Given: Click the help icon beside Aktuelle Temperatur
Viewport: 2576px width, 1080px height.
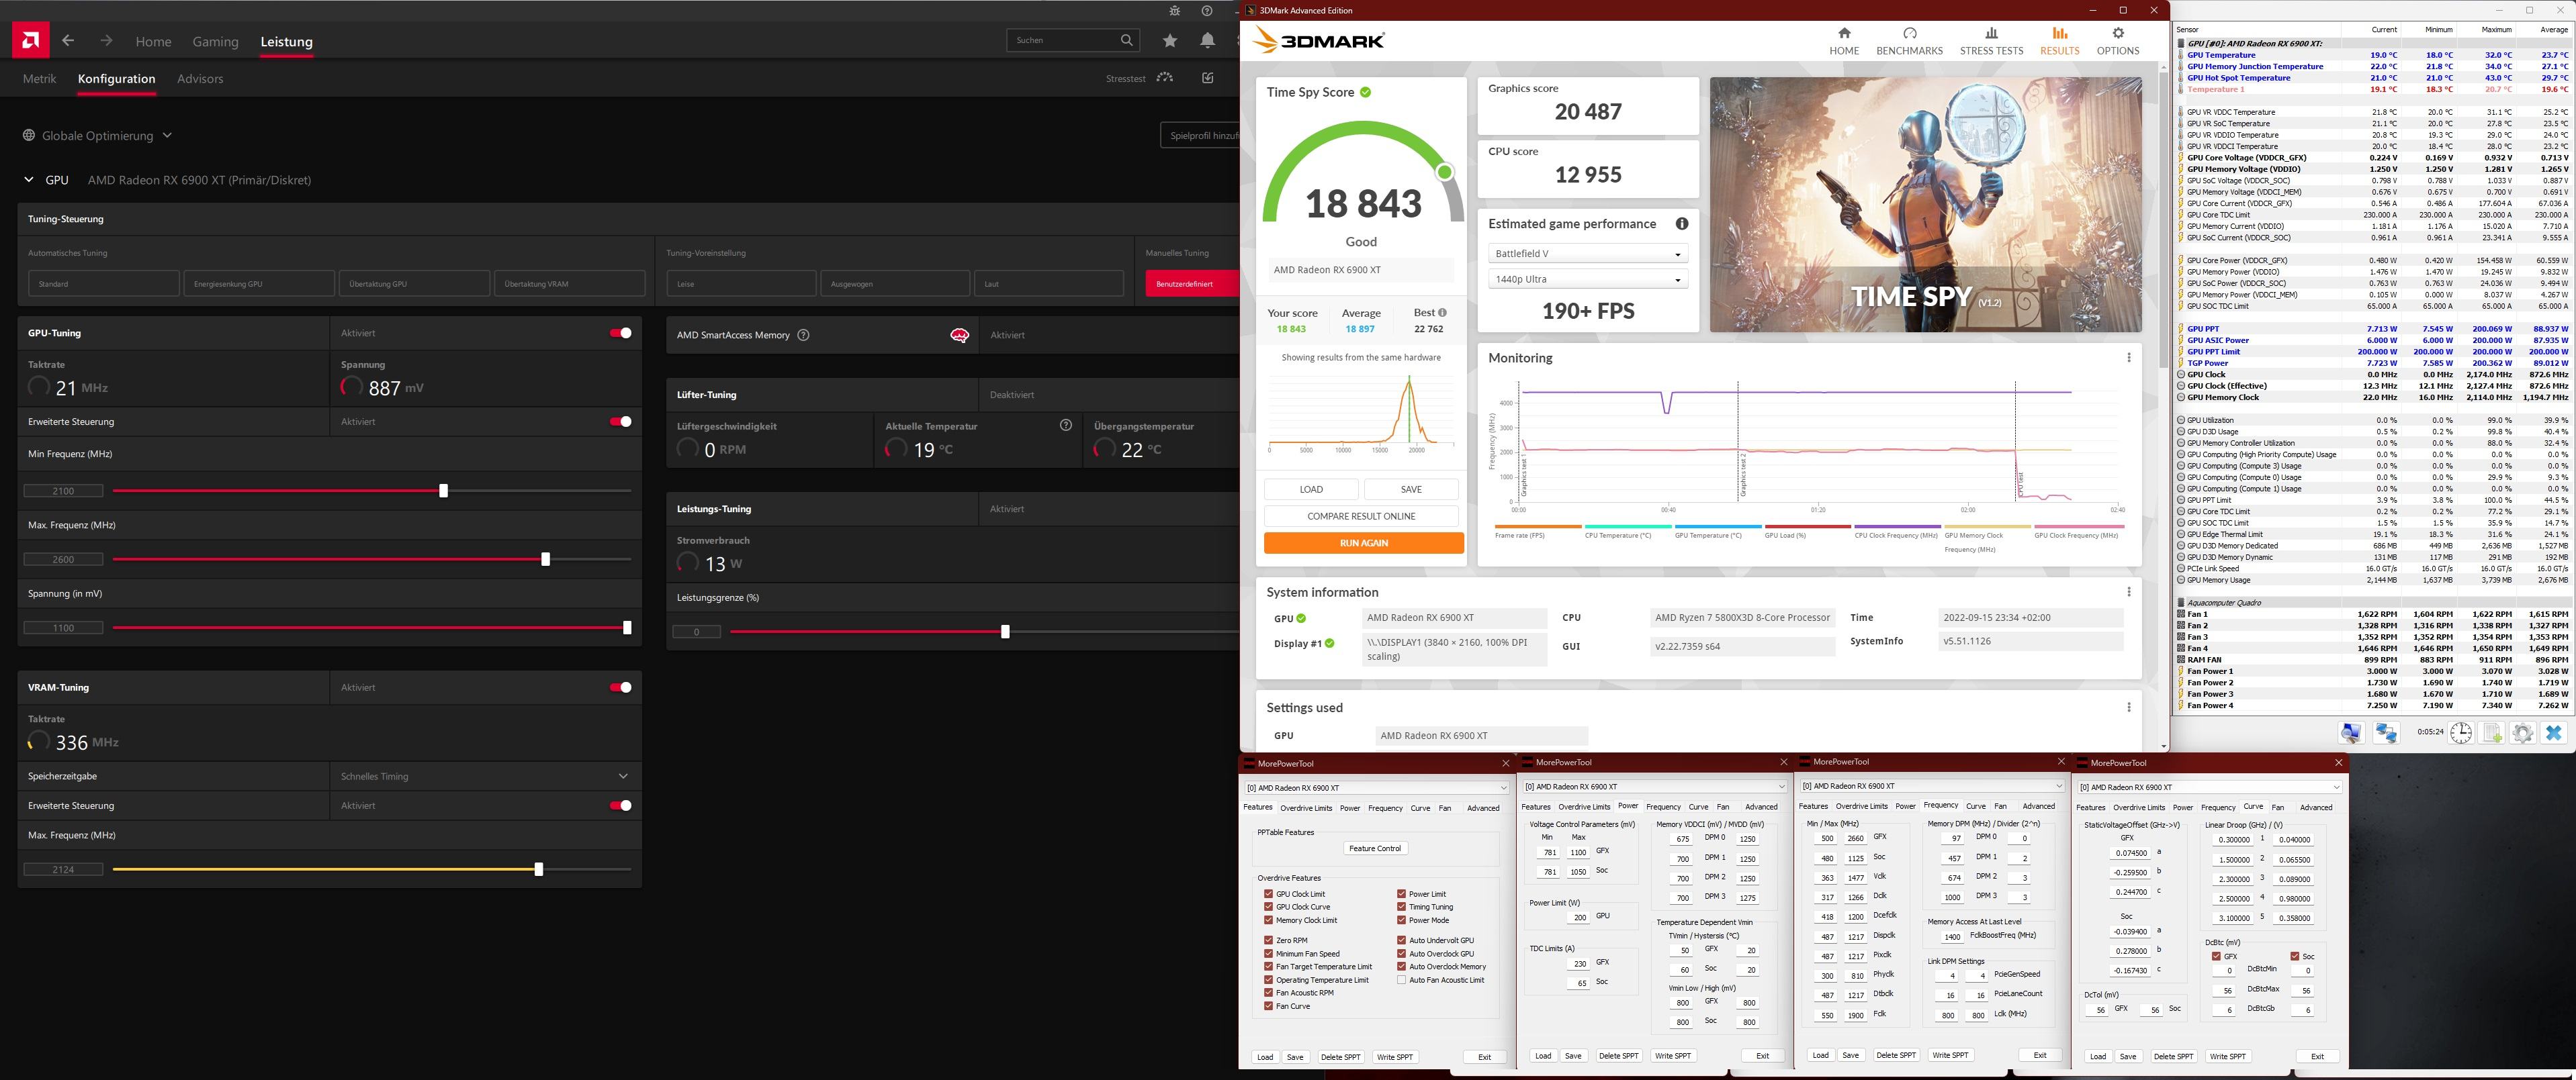Looking at the screenshot, I should click(x=1066, y=426).
